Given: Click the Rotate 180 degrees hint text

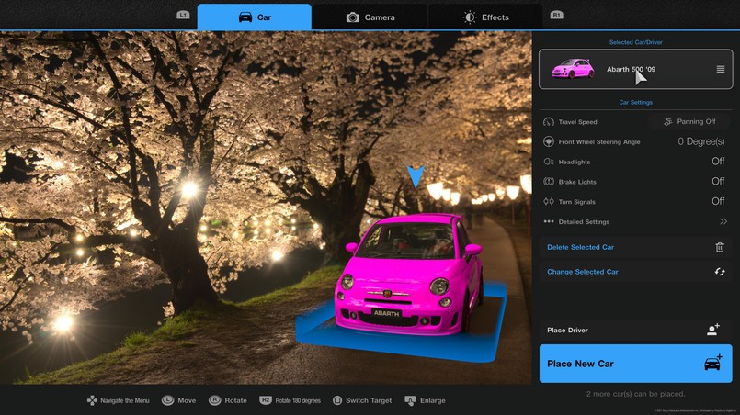Looking at the screenshot, I should [298, 400].
